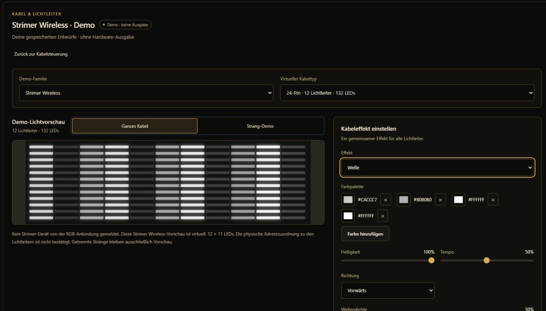This screenshot has width=546, height=311.
Task: Click the Demo-Lichtvorschau heading
Action: pyautogui.click(x=38, y=122)
